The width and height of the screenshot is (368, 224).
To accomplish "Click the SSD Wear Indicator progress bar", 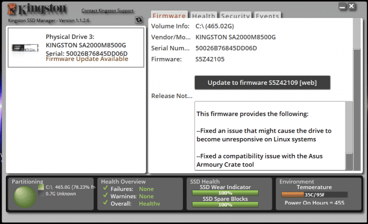I will pyautogui.click(x=225, y=193).
